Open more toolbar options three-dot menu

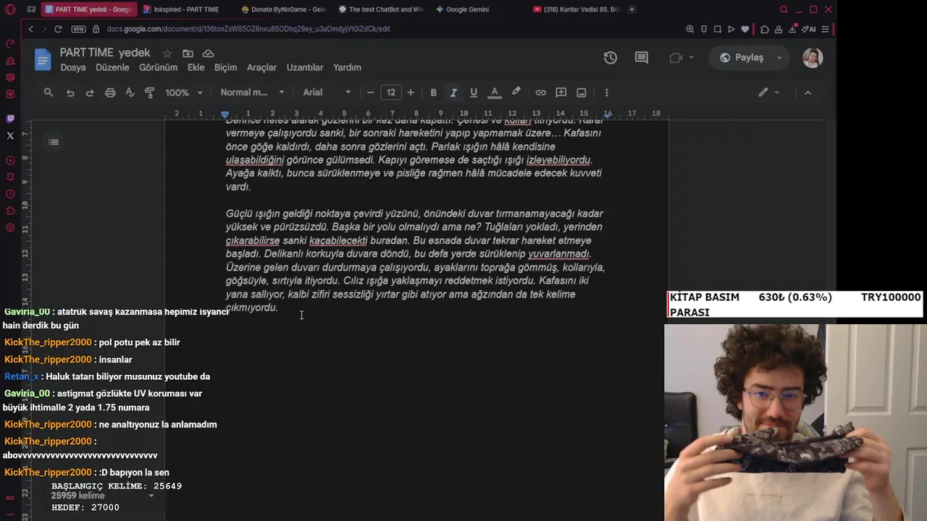pyautogui.click(x=606, y=93)
